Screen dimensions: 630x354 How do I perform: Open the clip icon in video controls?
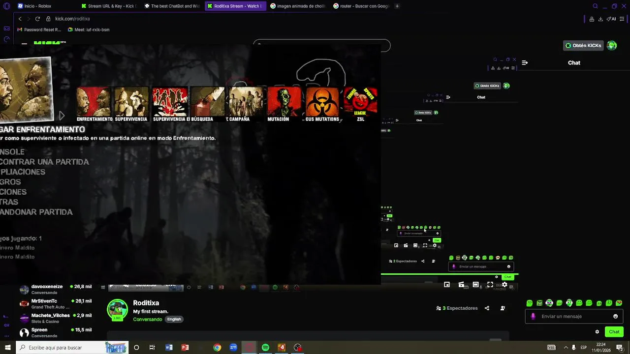461,285
